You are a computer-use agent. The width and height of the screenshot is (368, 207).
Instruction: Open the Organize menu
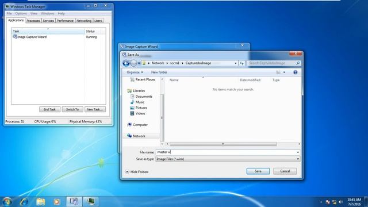pyautogui.click(x=135, y=72)
